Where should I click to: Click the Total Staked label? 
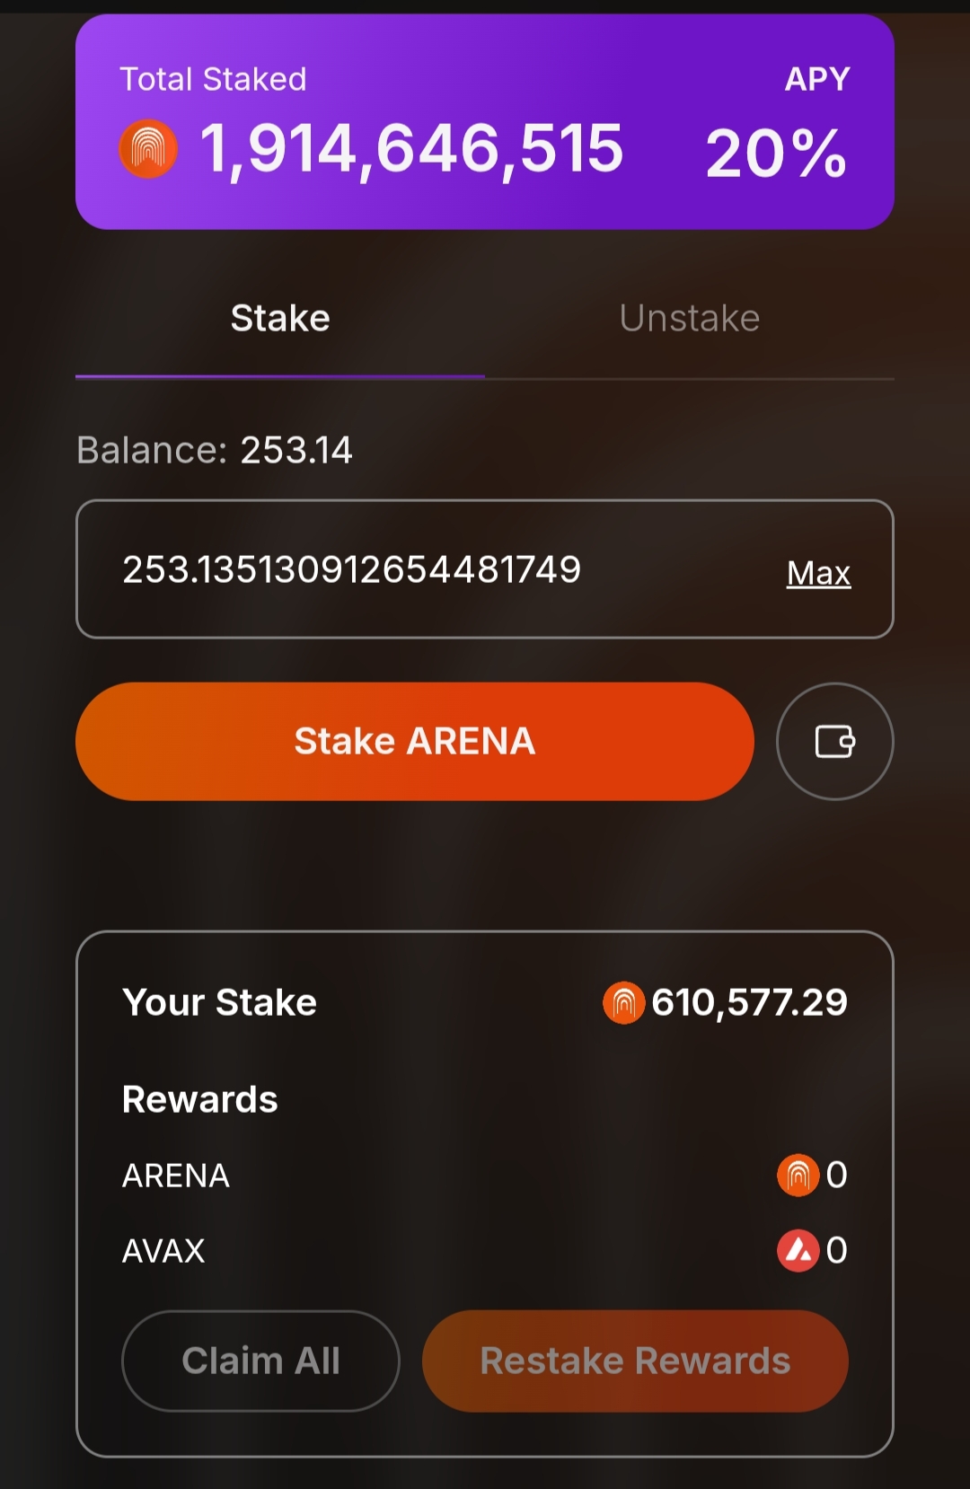pos(214,79)
